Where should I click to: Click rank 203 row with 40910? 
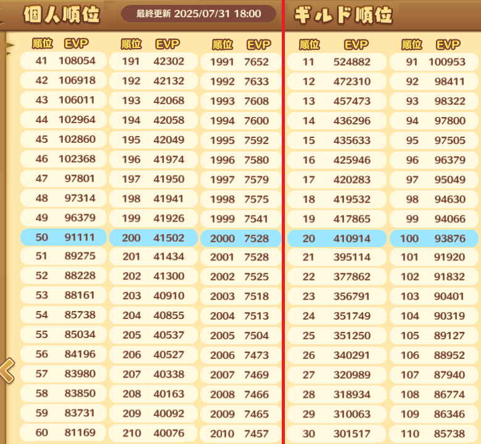[x=154, y=296]
